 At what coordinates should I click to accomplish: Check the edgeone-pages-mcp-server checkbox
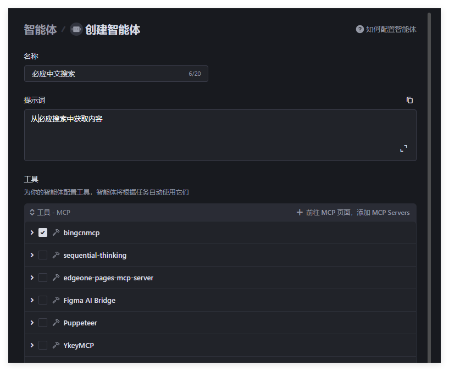[43, 278]
